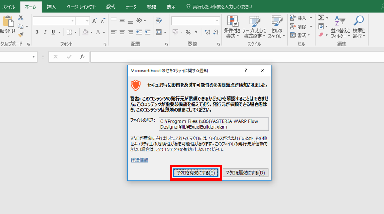This screenshot has width=384, height=214.
Task: Click the Fill down icon
Action: 321,26
